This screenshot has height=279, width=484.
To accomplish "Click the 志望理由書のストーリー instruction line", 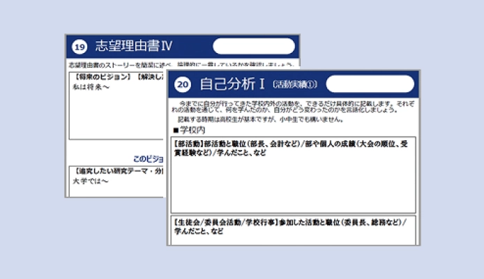I will 181,65.
